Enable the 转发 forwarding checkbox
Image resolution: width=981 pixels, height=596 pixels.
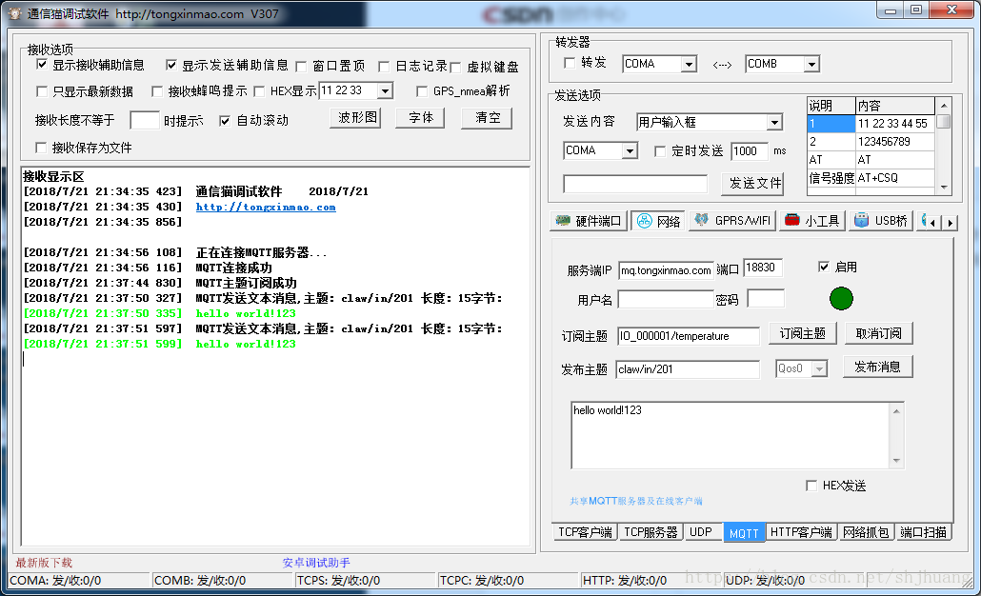tap(570, 63)
